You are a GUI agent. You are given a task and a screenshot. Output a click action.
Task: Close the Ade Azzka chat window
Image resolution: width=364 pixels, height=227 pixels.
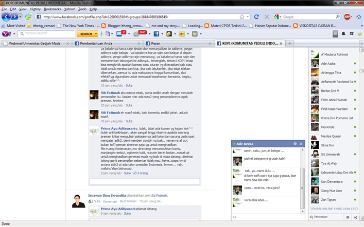click(301, 144)
